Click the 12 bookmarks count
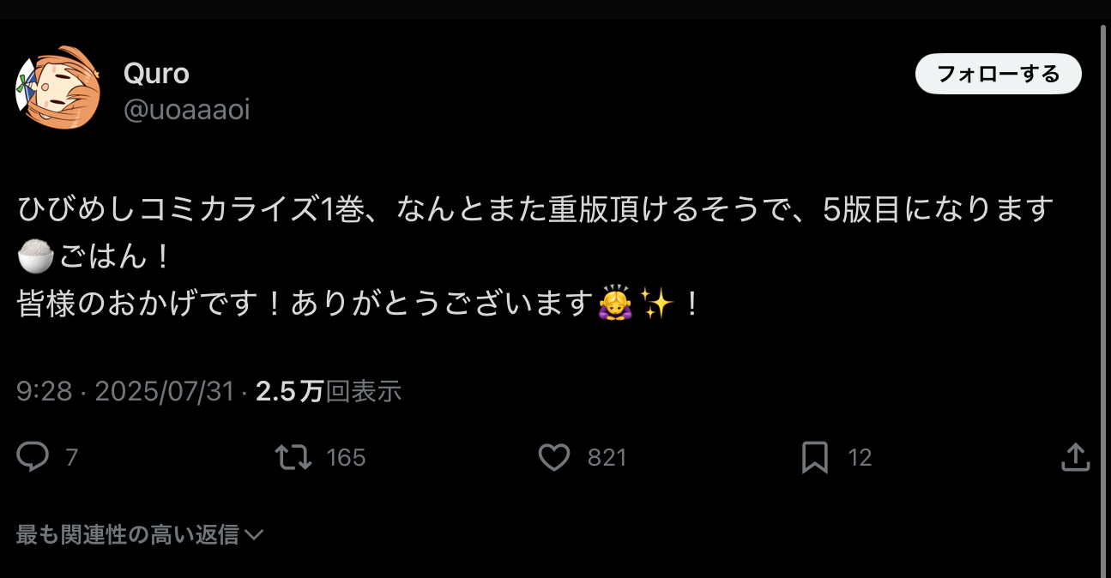Screen dimensions: 1111x578 (x=860, y=458)
